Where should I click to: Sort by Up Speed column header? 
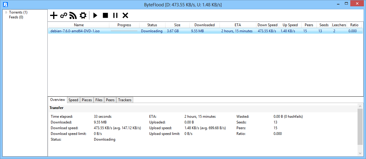(290, 25)
